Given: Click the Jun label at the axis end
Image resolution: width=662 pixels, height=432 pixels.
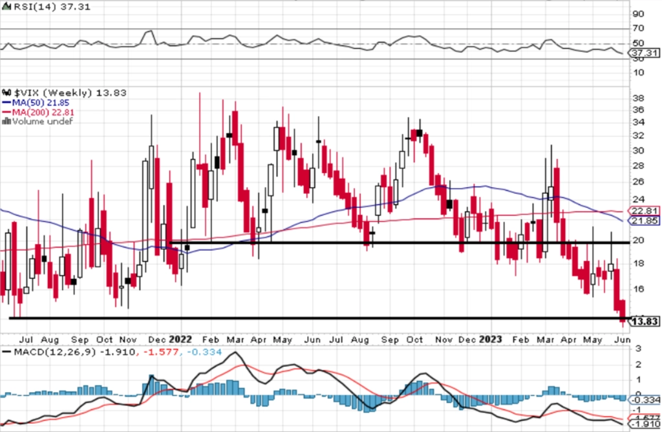Looking at the screenshot, I should point(623,340).
